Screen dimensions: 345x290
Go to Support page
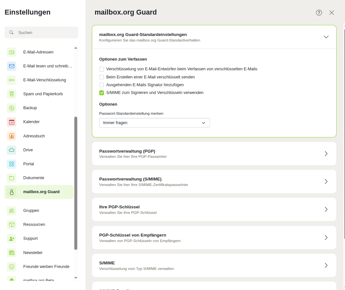tap(39, 238)
